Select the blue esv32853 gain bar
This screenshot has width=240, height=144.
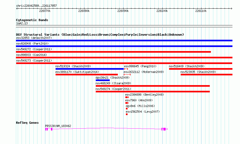[124, 41]
